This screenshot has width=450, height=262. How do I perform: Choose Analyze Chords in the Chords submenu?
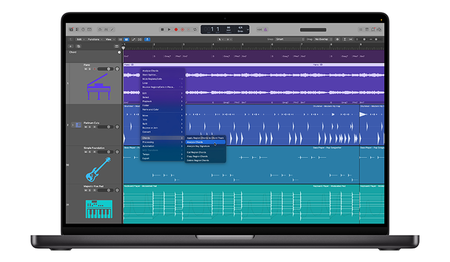[195, 142]
